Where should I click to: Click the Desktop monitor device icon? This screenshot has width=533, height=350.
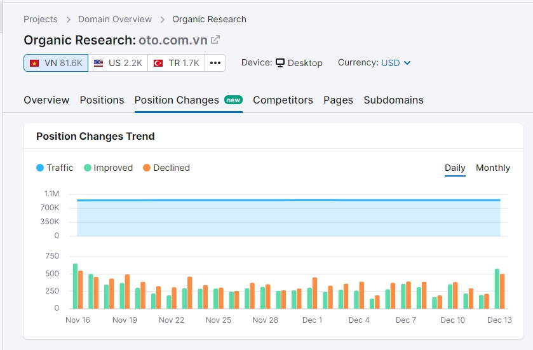[x=280, y=63]
